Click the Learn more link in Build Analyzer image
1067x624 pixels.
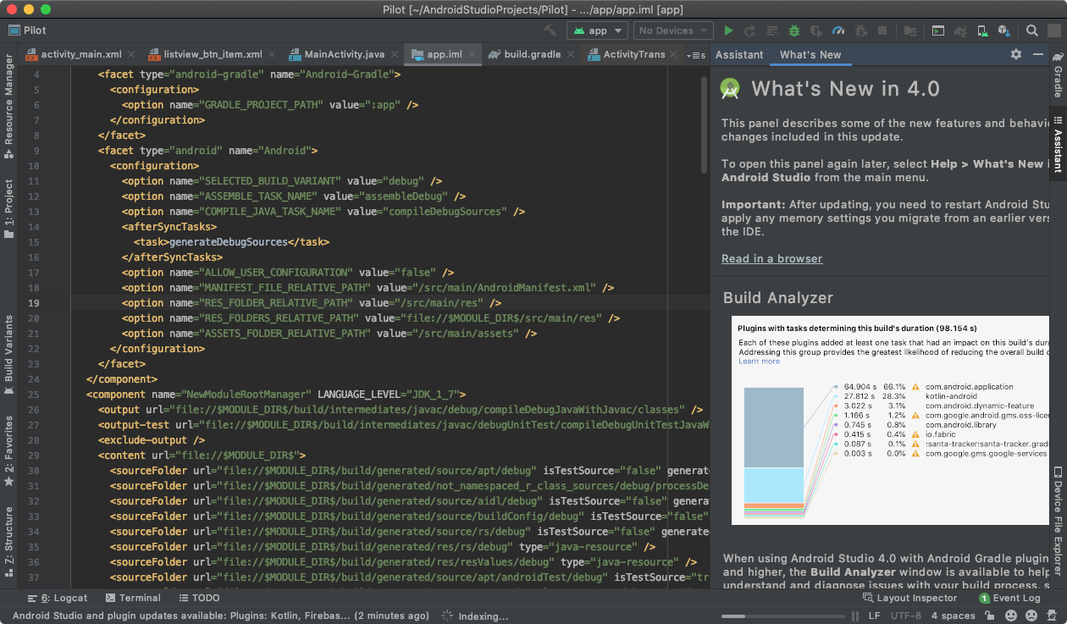tap(759, 362)
